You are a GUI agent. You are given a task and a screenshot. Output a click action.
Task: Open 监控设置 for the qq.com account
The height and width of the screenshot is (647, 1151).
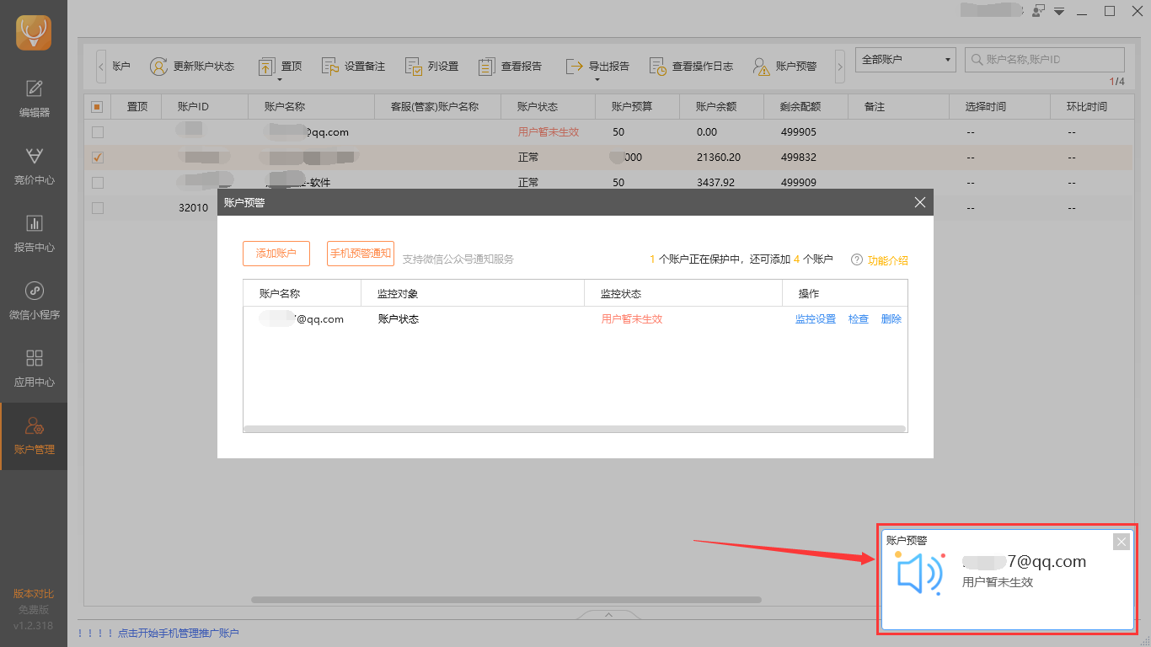coord(816,319)
